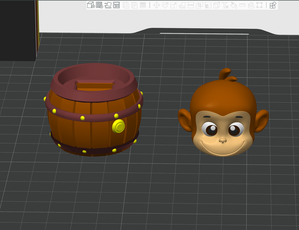Open the Variable Layer Height tool
Screen dimensions: 299x230
pyautogui.click(x=143, y=5)
